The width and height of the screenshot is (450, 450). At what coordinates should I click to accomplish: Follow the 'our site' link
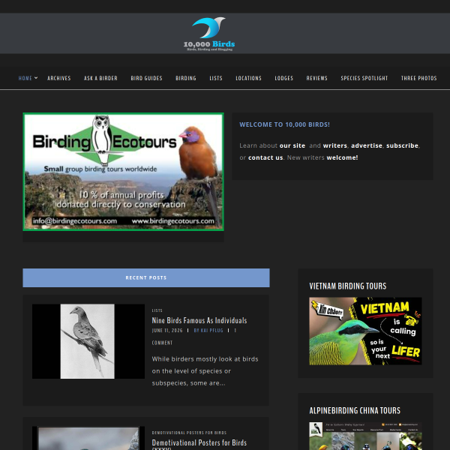(292, 145)
